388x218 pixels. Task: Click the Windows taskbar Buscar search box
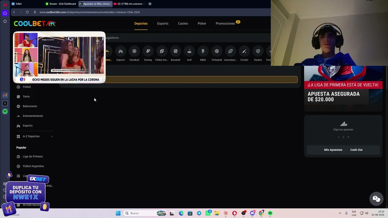point(146,213)
